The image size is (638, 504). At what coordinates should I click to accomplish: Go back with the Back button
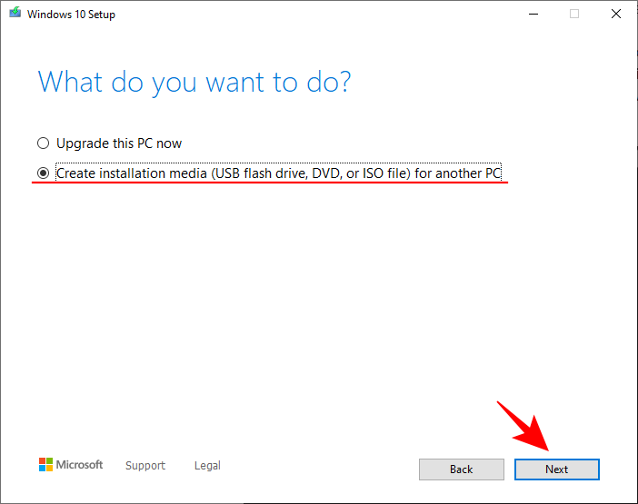pos(462,469)
